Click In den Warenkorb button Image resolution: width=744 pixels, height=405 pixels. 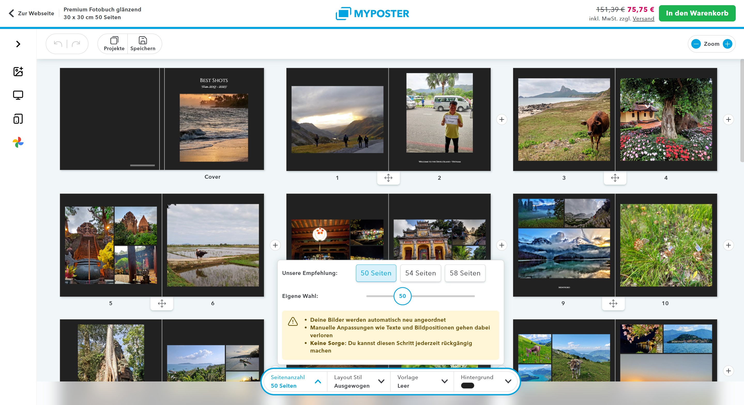[x=697, y=13]
